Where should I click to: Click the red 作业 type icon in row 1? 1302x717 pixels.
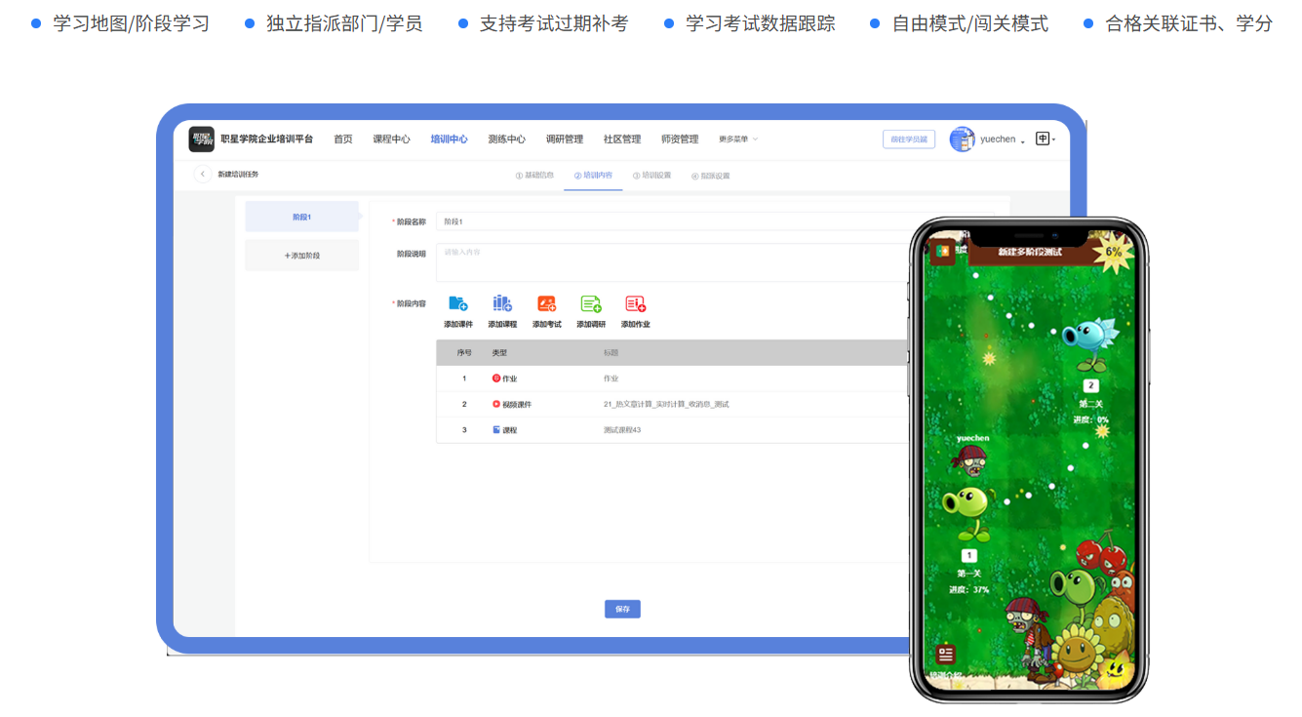[496, 378]
